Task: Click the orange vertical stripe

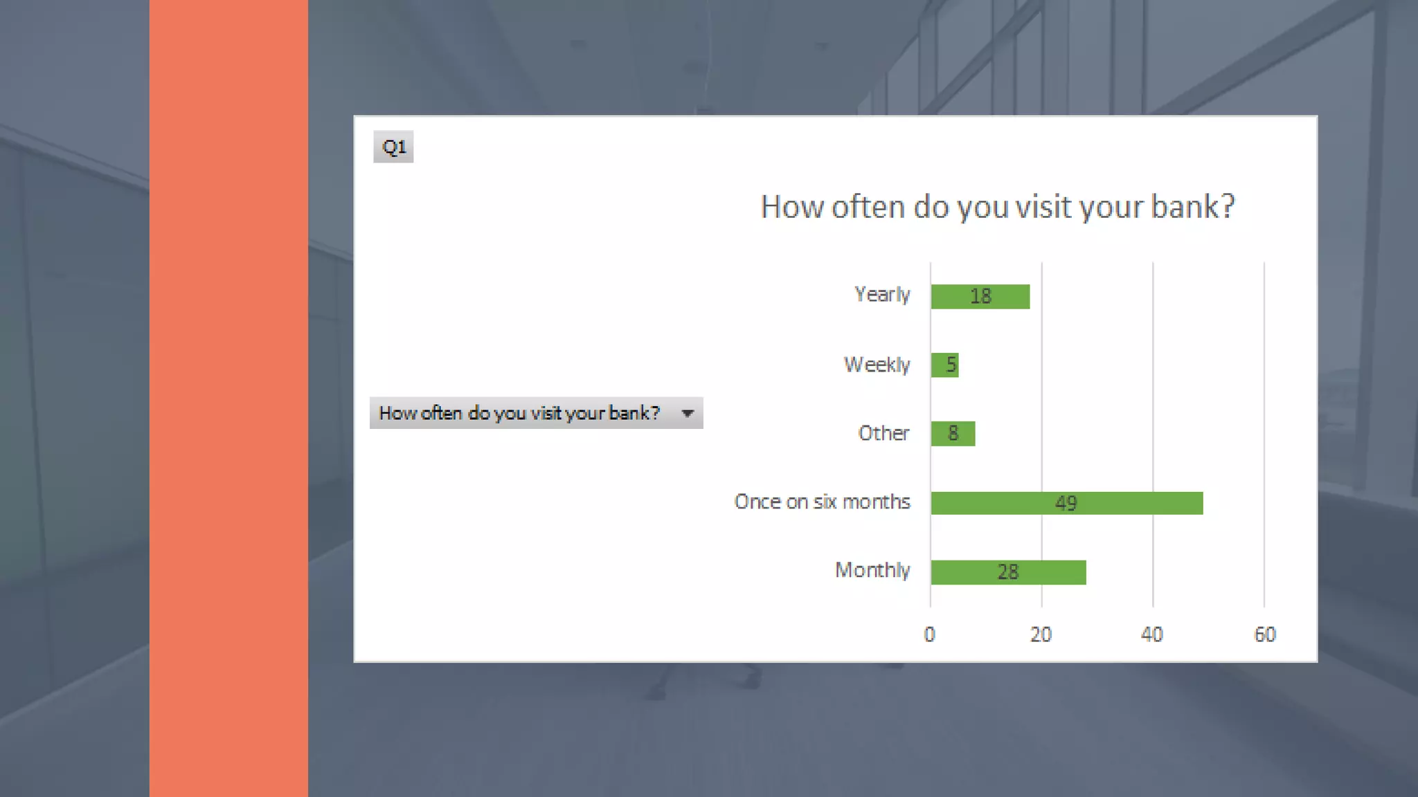Action: [228, 398]
